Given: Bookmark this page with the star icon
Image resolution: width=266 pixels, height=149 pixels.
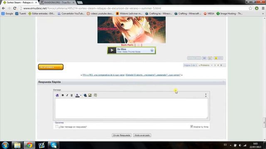Looking at the screenshot, I should coord(250,8).
